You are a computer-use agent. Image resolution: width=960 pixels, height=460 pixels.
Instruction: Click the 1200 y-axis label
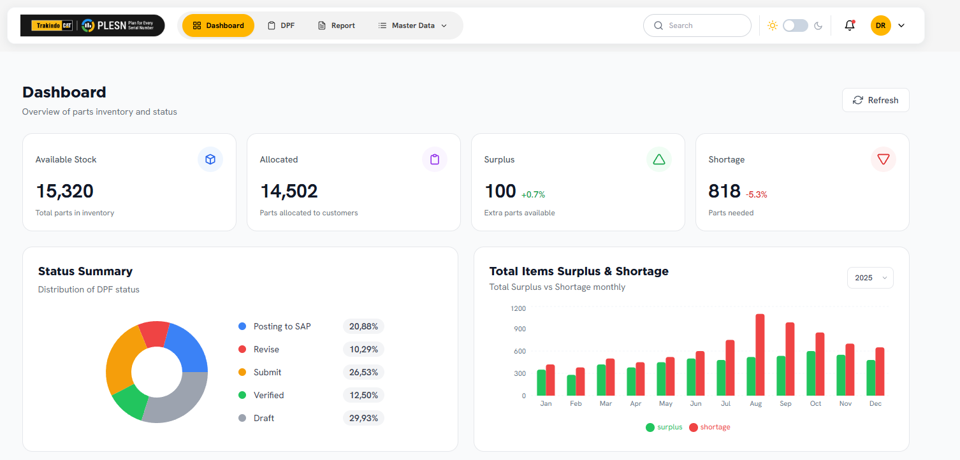pos(518,308)
